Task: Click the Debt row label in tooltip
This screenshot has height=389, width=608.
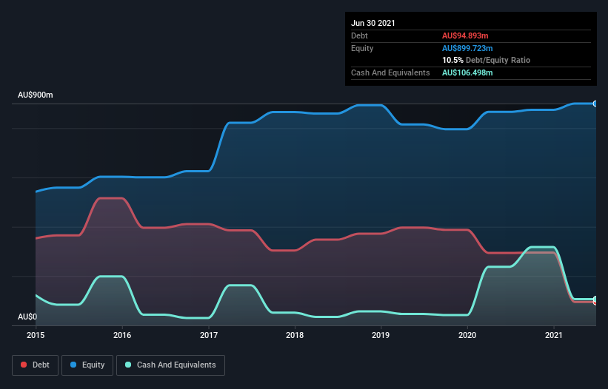Action: [x=359, y=35]
